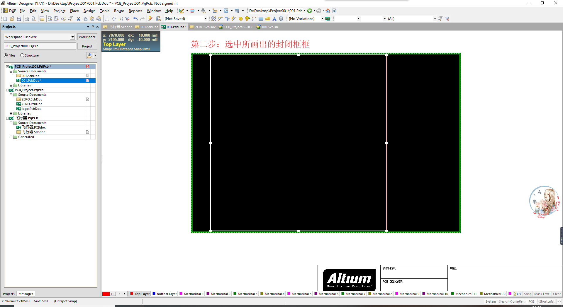Open the (Not Saved) view dropdown
563x307 pixels.
[x=206, y=19]
